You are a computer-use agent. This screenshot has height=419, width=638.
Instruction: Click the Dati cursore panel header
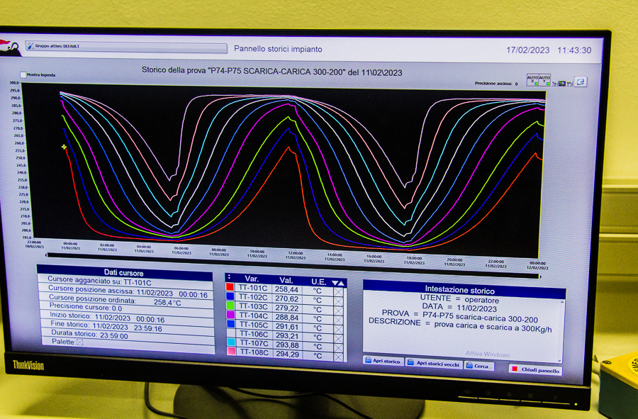[125, 272]
